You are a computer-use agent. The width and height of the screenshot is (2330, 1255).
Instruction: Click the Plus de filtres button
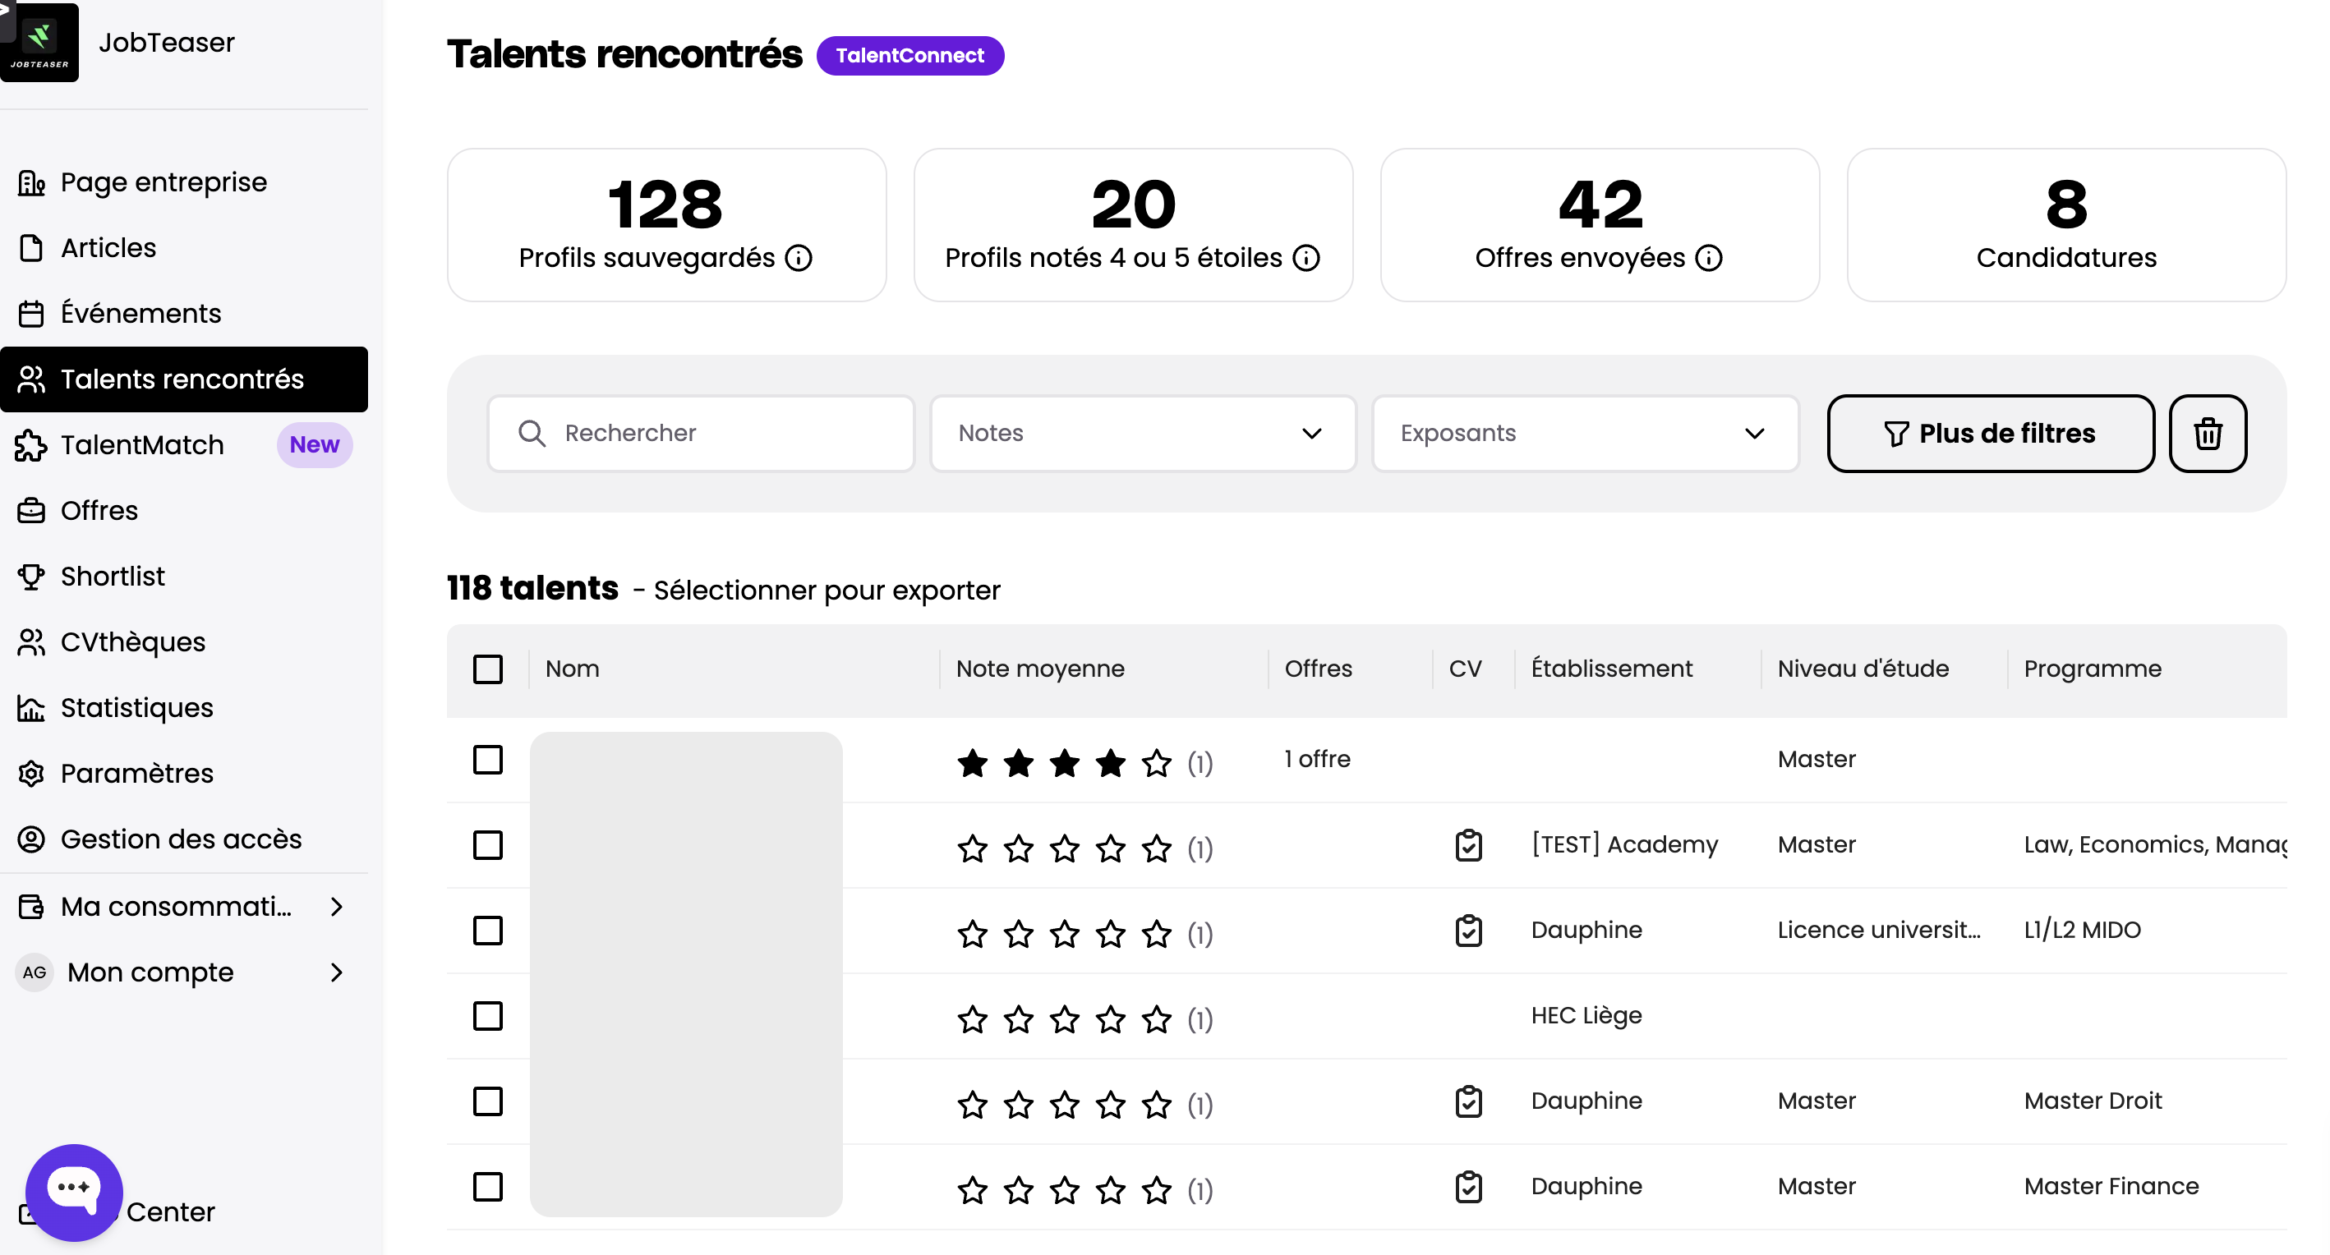point(1990,433)
